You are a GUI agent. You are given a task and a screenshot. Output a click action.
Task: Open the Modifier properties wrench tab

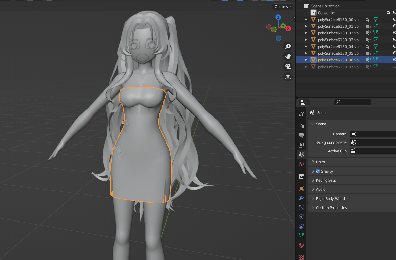[301, 198]
